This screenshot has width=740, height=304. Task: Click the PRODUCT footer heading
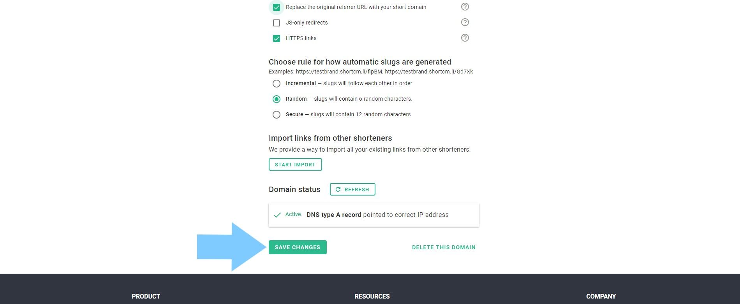coord(146,296)
